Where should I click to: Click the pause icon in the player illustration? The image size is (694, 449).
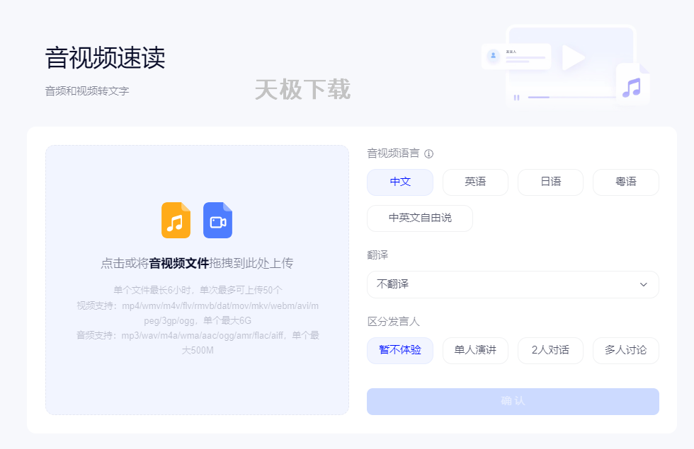tap(517, 98)
